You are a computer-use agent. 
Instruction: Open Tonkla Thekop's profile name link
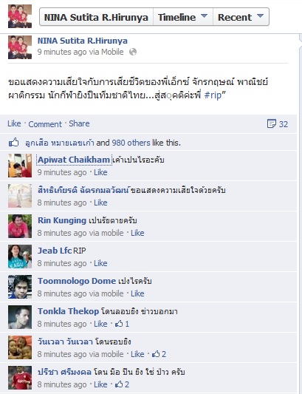click(68, 311)
